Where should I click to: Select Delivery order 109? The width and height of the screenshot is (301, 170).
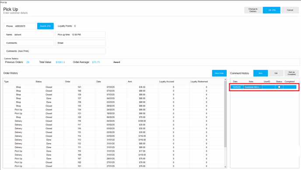point(113,155)
